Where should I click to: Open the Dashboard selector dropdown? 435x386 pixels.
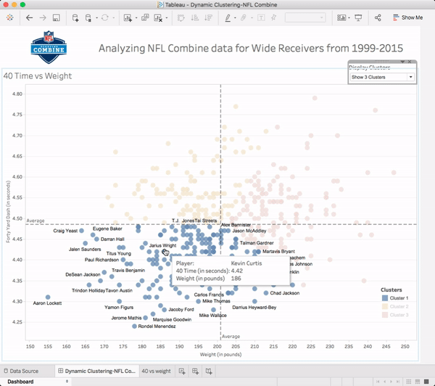[x=37, y=382]
